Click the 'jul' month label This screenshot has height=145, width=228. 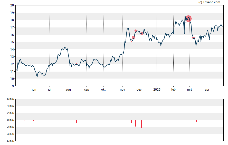tap(50, 90)
